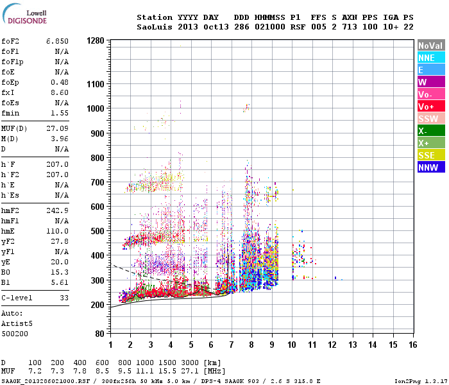Click the fmin value 1.55
The image size is (449, 385).
click(60, 113)
